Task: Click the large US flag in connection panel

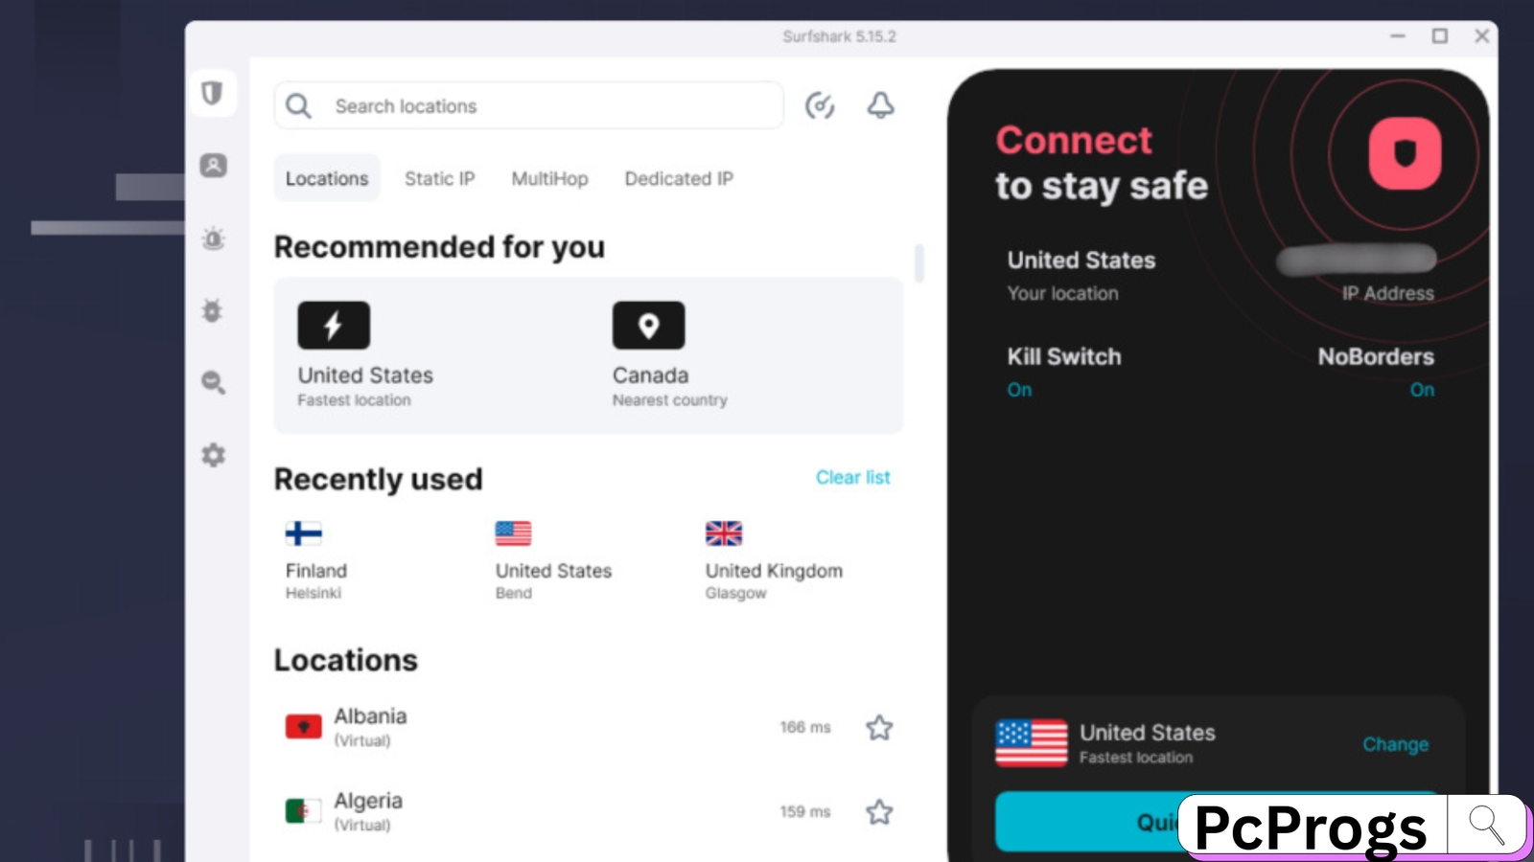Action: pyautogui.click(x=1032, y=743)
